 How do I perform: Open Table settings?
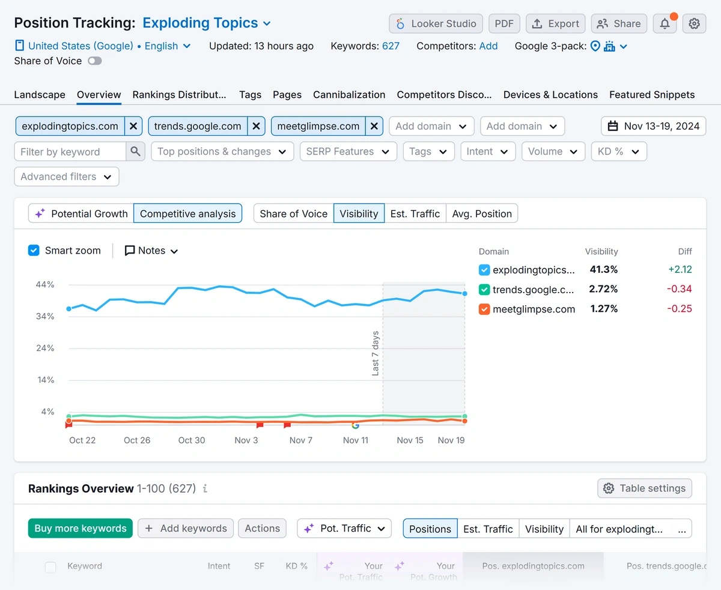645,488
